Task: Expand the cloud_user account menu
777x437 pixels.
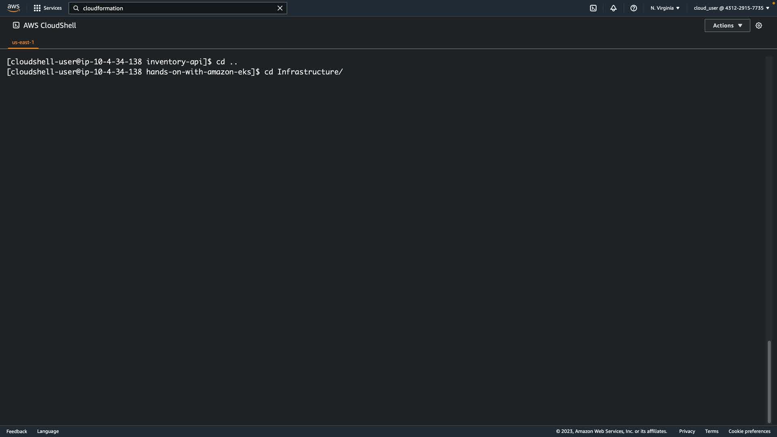Action: (731, 8)
